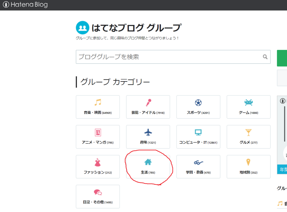Open the 地域別 (352) category
This screenshot has width=287, height=212.
249,167
